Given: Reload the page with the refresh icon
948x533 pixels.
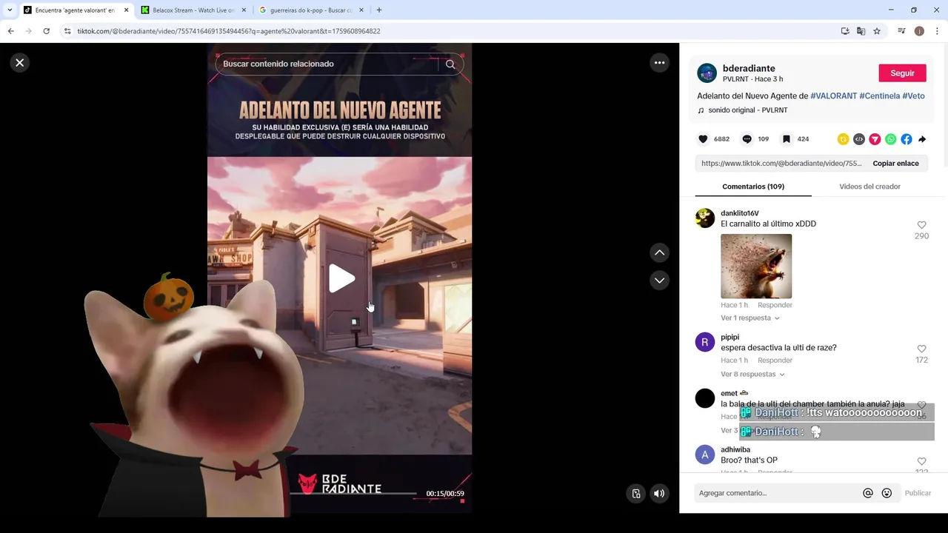Looking at the screenshot, I should pos(46,31).
